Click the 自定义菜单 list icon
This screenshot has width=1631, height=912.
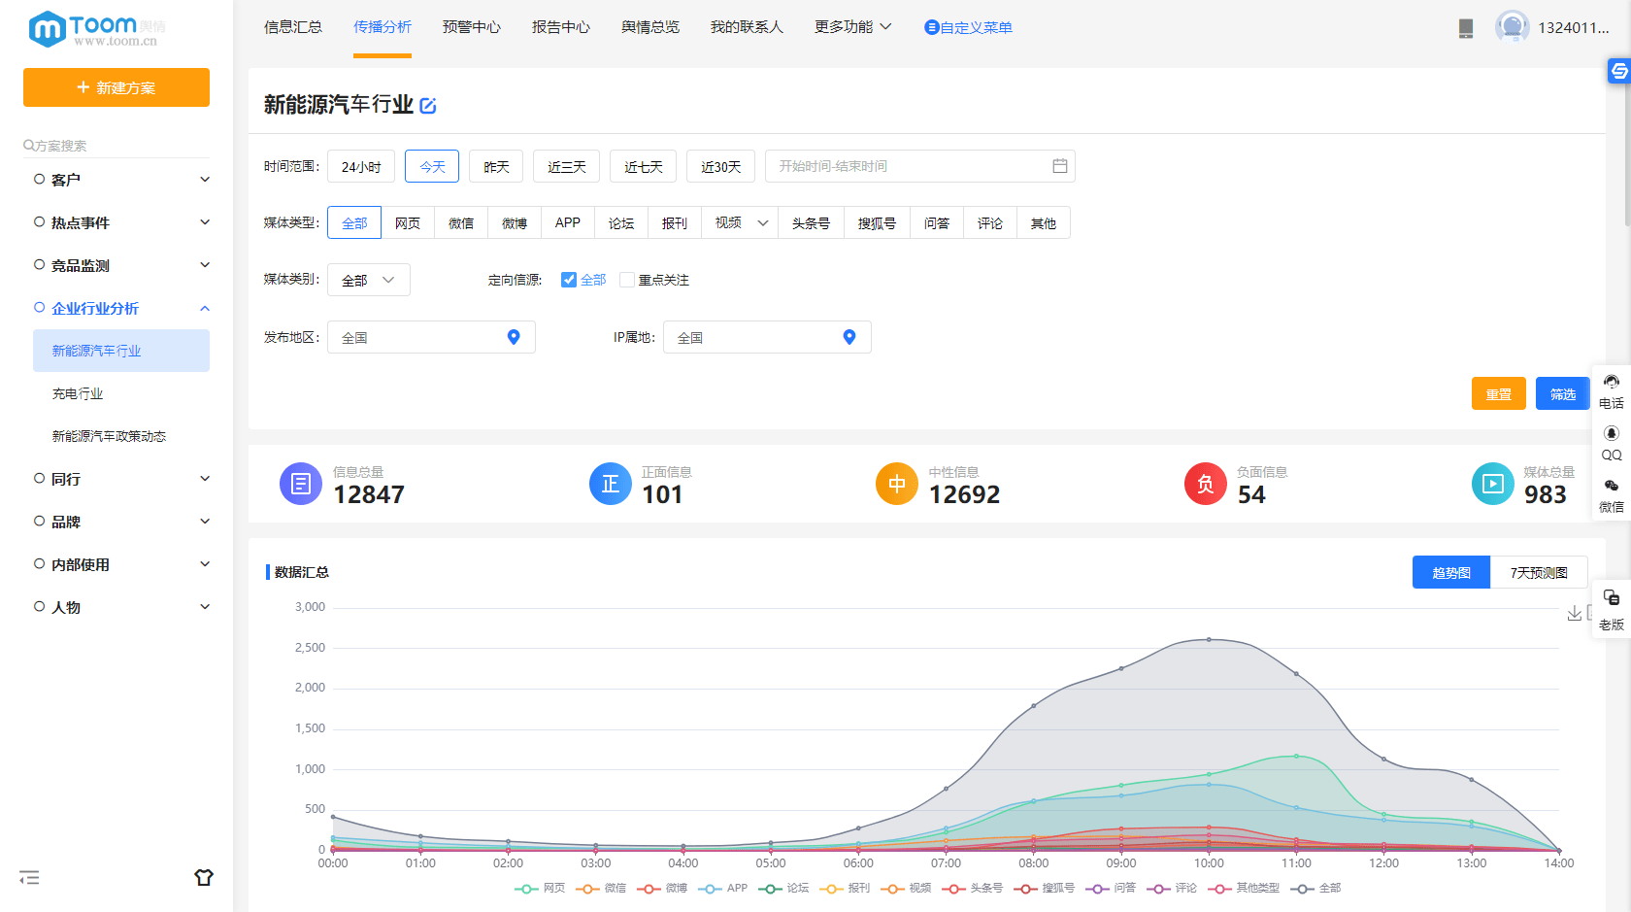(932, 27)
